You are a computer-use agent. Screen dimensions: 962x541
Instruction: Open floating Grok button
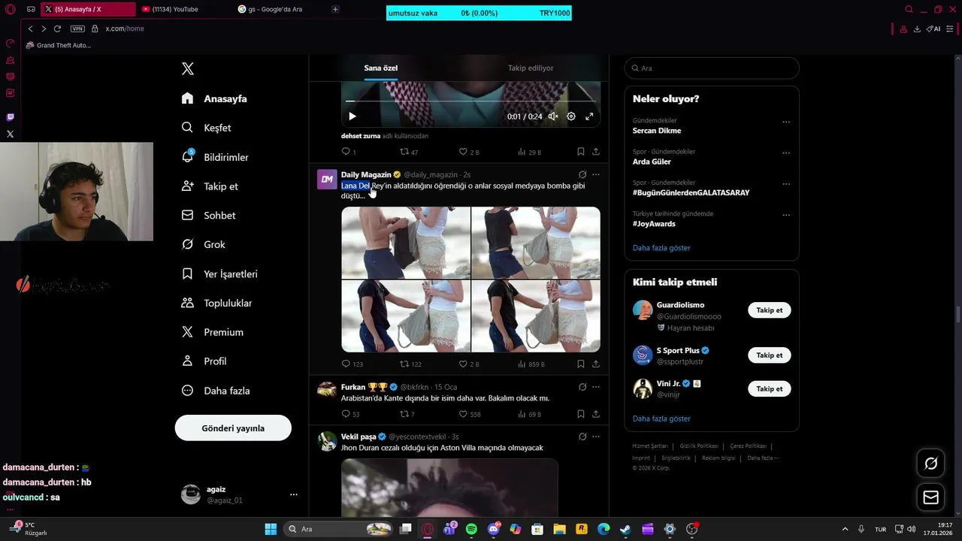[x=930, y=464]
